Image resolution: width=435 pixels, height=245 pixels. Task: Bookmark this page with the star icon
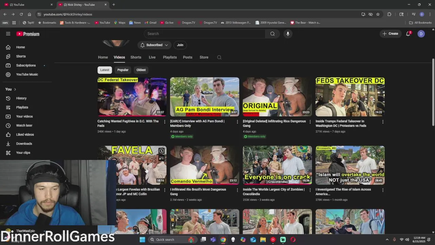pos(378,14)
